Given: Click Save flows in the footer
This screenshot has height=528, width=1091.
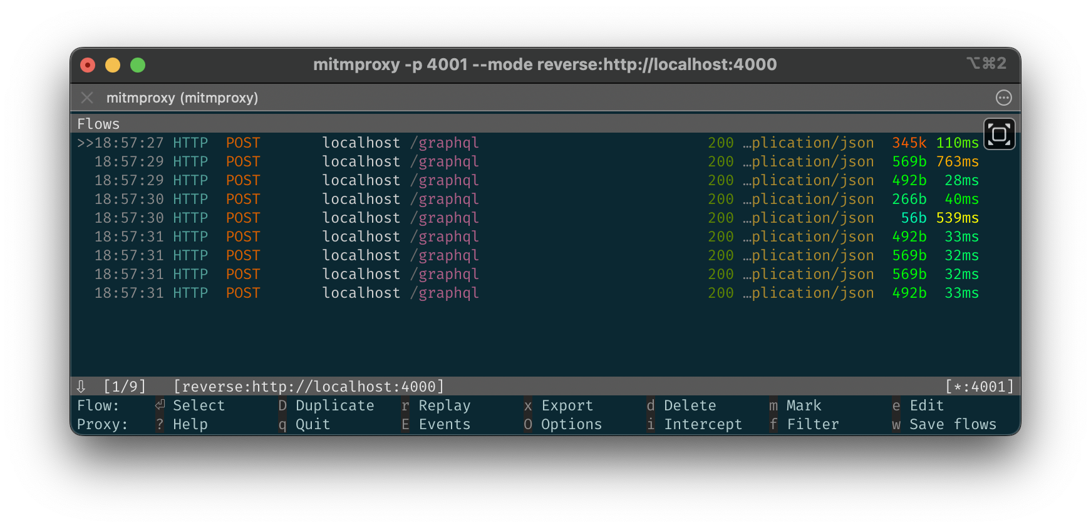Looking at the screenshot, I should pos(952,424).
